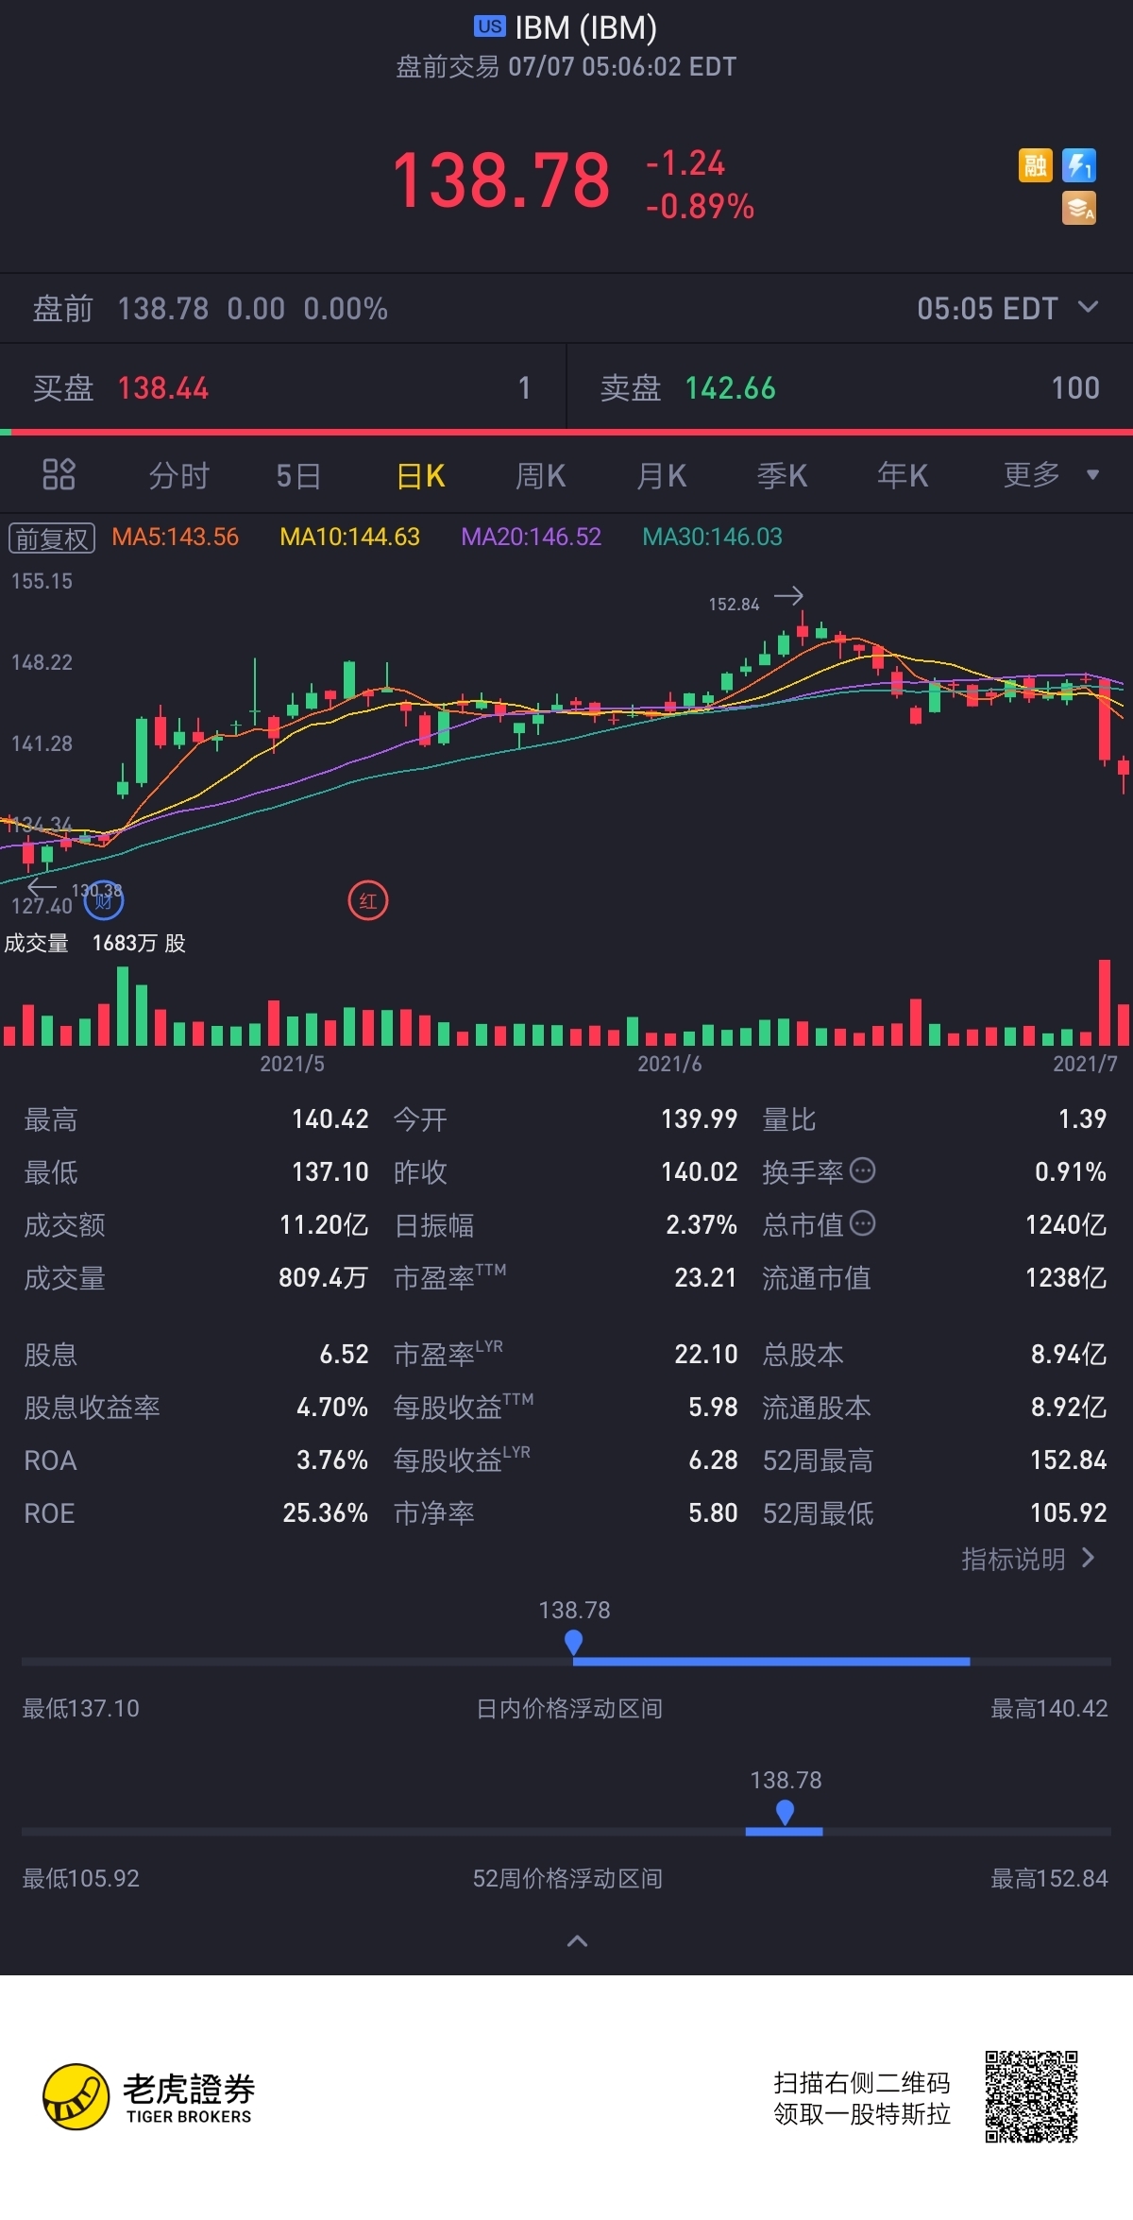Tap the blue lightning quick-trade icon
Screen dimensions: 1133x2220
[x=1078, y=165]
